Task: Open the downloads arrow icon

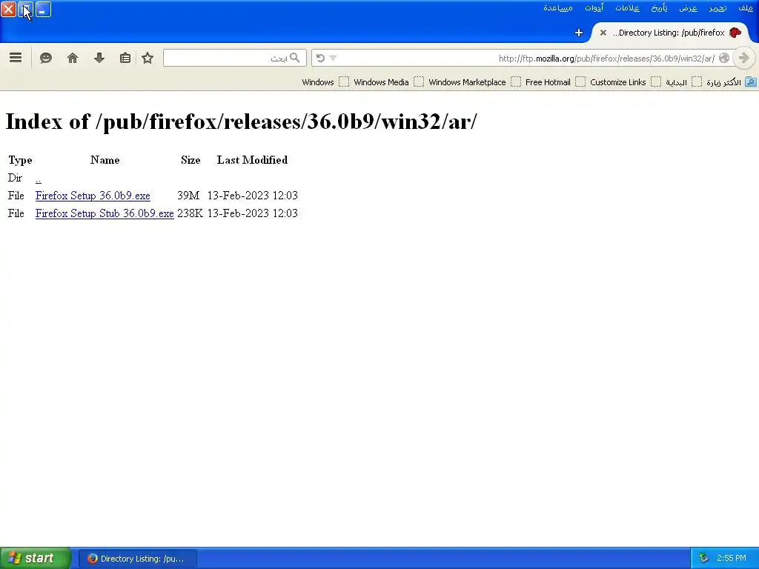Action: [x=99, y=58]
